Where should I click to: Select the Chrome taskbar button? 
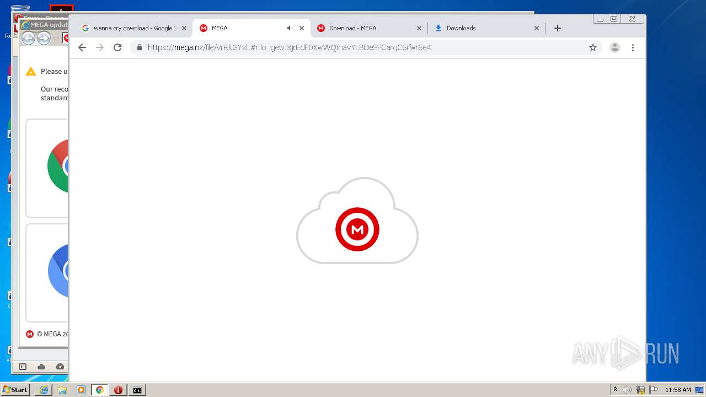click(x=99, y=390)
